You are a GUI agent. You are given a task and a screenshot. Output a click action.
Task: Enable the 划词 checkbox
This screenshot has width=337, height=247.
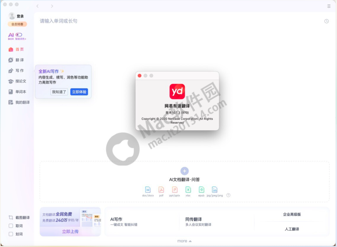(11, 234)
